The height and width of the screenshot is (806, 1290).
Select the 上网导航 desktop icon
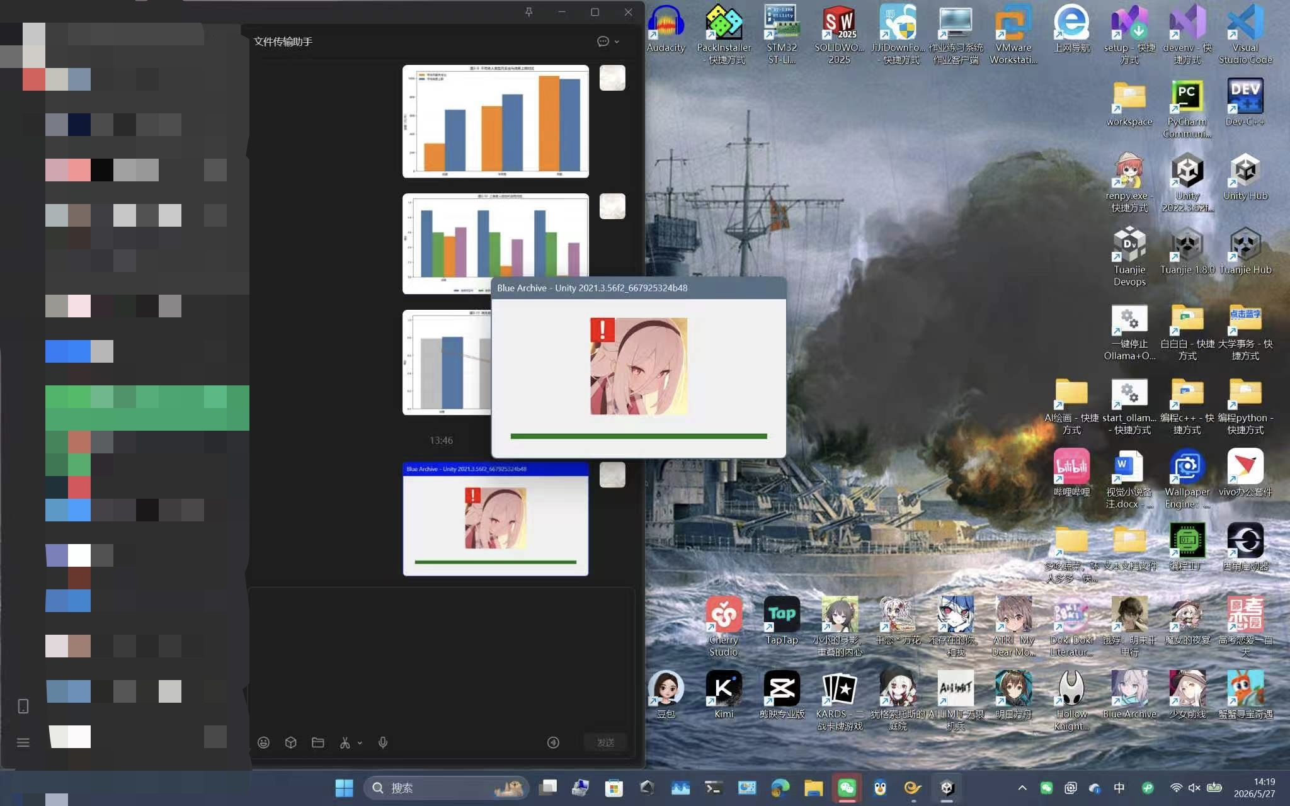click(1071, 29)
